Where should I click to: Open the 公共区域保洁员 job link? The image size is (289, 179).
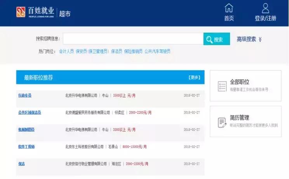pos(30,113)
